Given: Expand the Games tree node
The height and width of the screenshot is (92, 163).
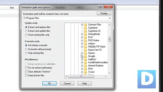Looking at the screenshot, I should [82, 53].
